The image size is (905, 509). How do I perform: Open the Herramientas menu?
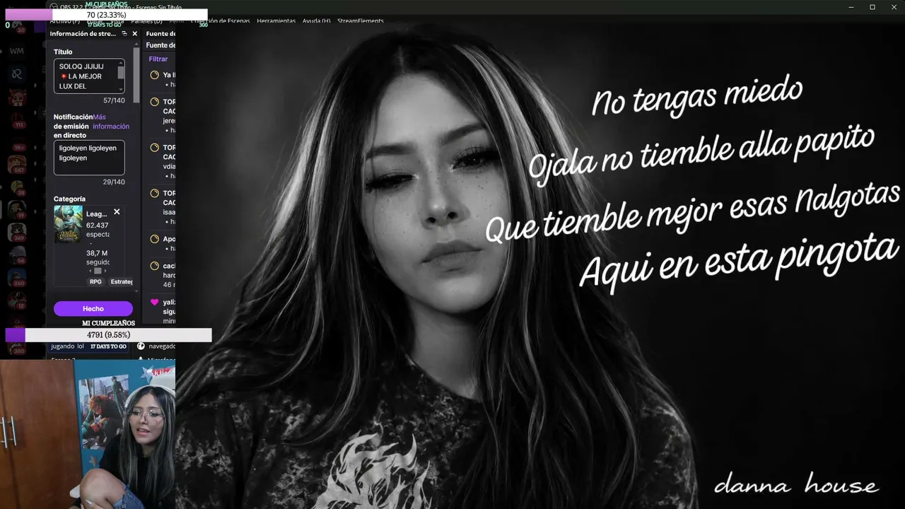pyautogui.click(x=276, y=21)
